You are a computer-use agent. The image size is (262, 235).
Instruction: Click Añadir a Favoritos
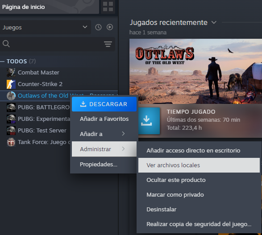(x=104, y=119)
